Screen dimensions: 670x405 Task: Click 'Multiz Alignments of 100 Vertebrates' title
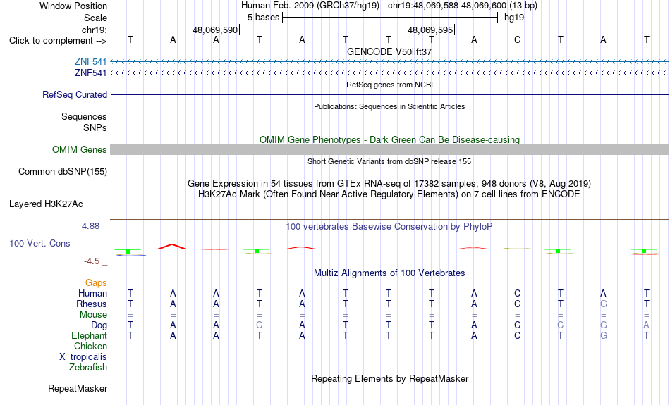pos(389,273)
